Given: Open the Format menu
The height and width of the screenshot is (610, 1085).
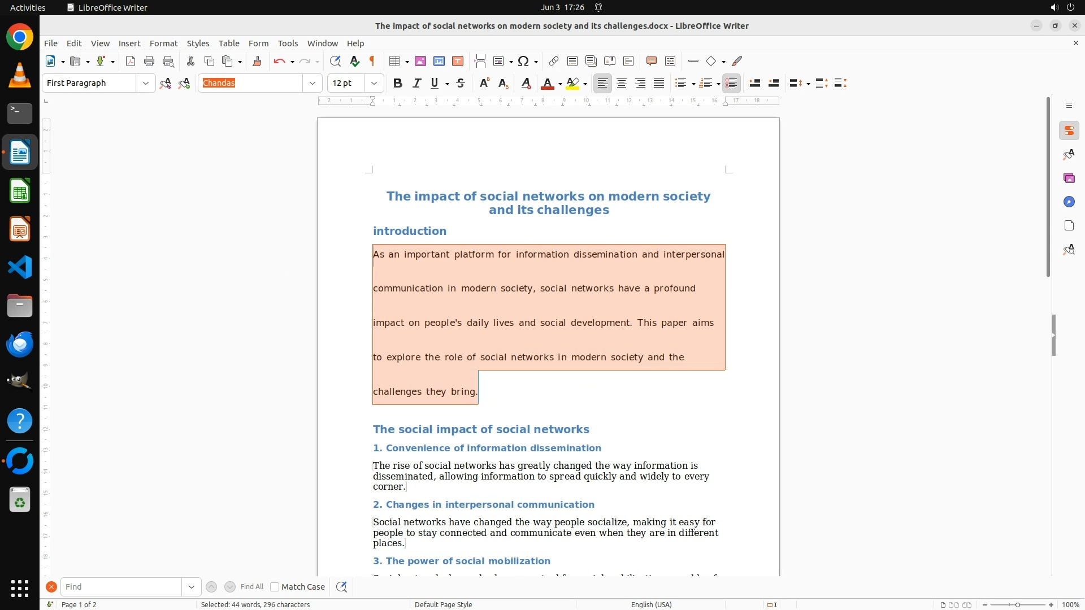Looking at the screenshot, I should click(x=163, y=43).
